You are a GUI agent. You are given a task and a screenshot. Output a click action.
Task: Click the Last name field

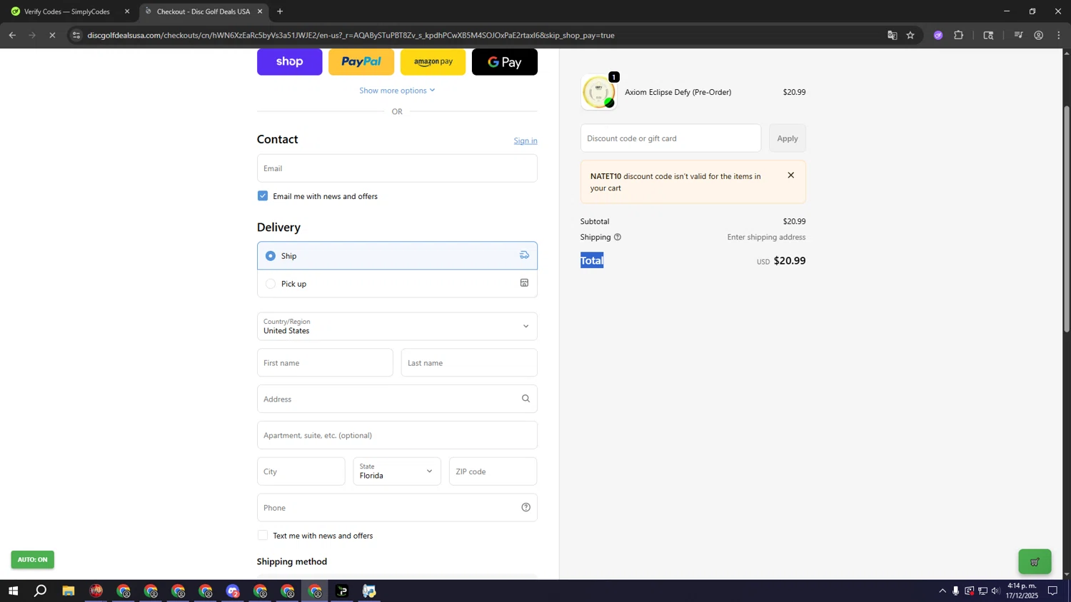pyautogui.click(x=469, y=363)
